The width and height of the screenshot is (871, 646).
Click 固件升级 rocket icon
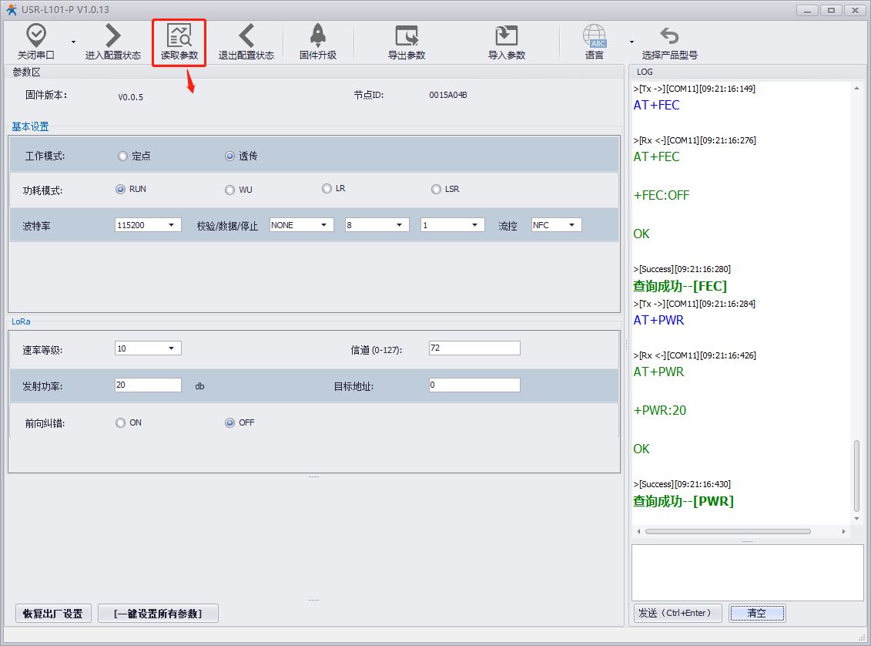pos(318,35)
